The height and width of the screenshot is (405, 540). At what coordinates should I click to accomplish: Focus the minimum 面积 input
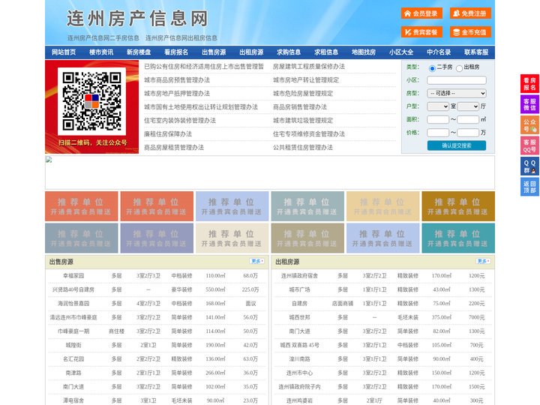(x=438, y=119)
